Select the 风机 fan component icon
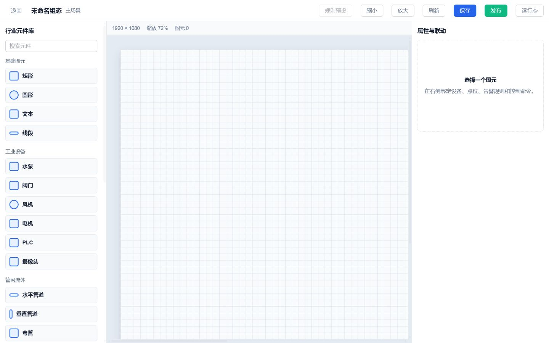This screenshot has height=343, width=549. coord(14,205)
